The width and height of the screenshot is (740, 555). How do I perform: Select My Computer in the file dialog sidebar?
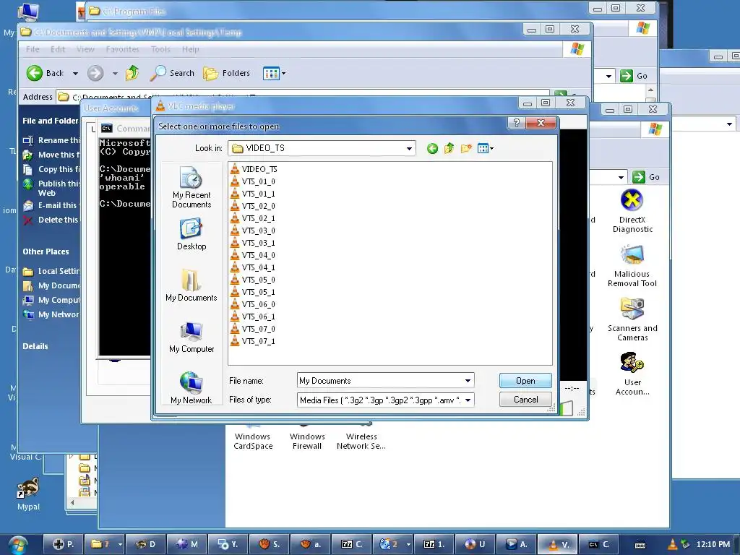pos(191,337)
